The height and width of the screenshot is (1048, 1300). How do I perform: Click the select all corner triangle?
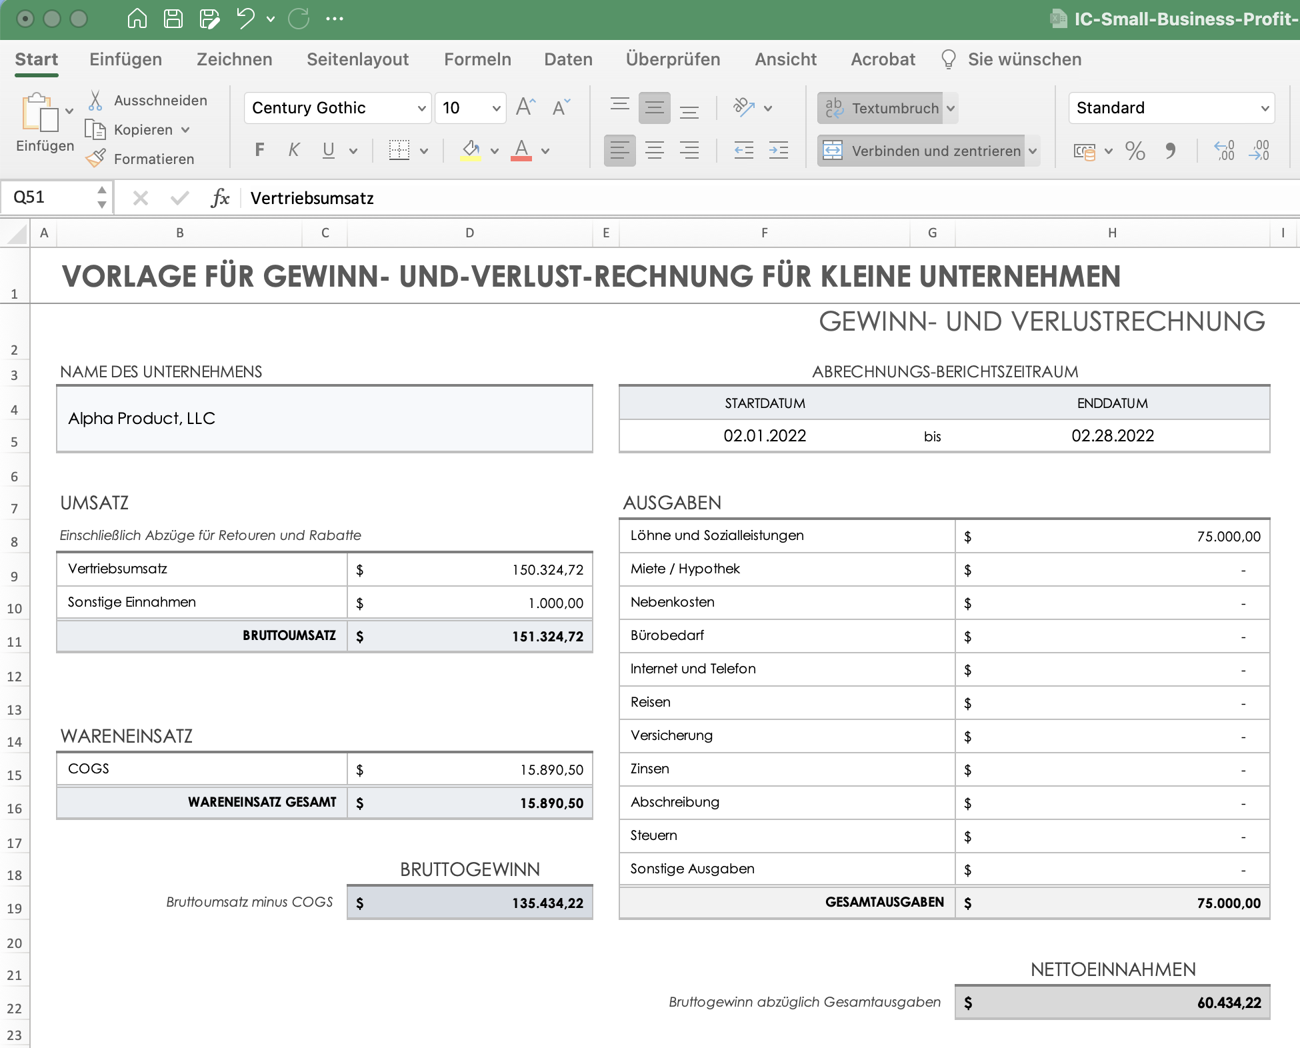pyautogui.click(x=15, y=233)
